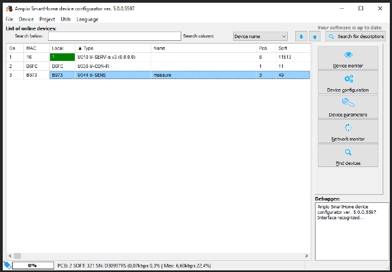Click the blue up arrow button
The image size is (392, 272).
click(x=315, y=36)
